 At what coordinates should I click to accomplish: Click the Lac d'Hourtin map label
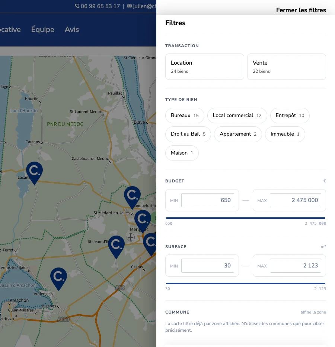(24, 111)
